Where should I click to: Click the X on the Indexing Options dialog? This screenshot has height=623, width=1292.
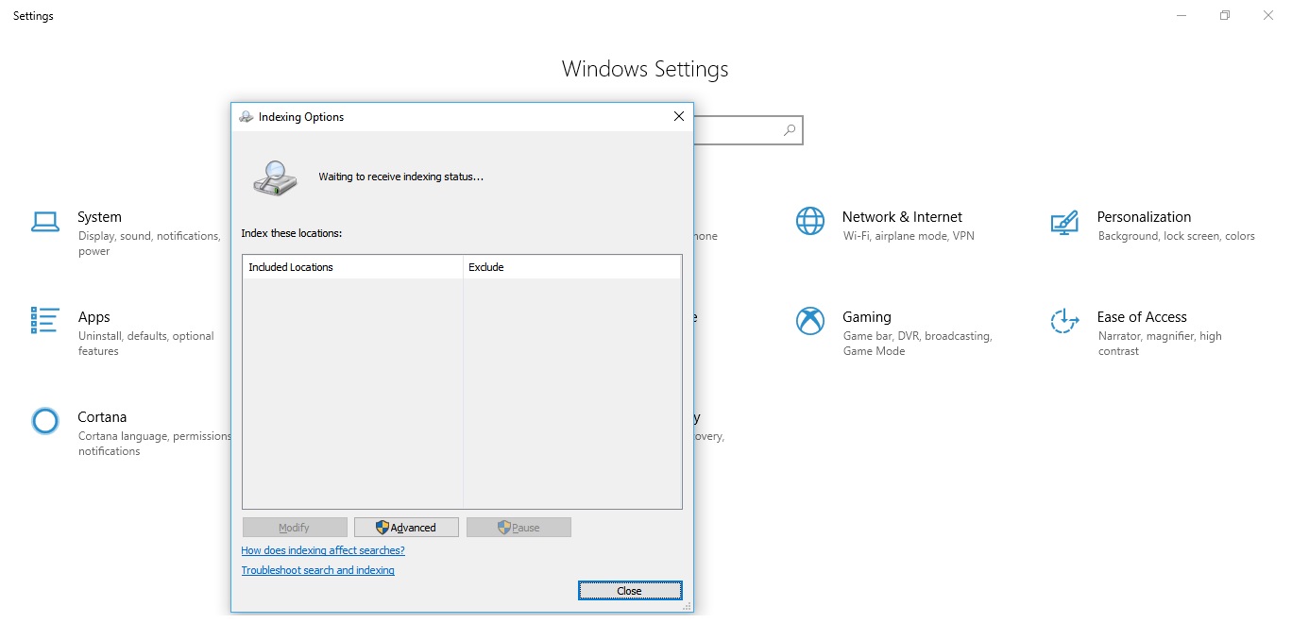(678, 116)
